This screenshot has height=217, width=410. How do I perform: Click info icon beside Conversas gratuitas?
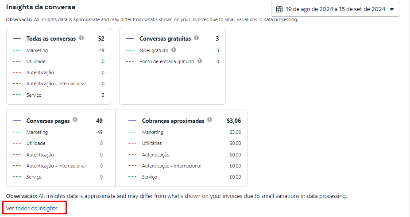tap(196, 38)
